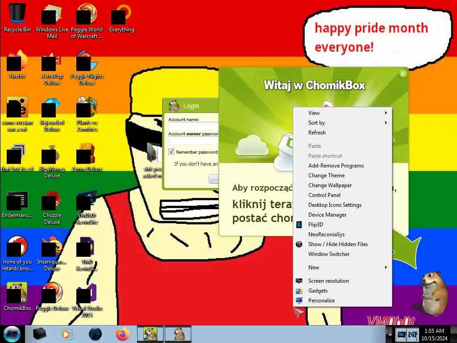Select the Peggle World of Warcraft shortcut
The width and height of the screenshot is (457, 343).
coord(87,21)
